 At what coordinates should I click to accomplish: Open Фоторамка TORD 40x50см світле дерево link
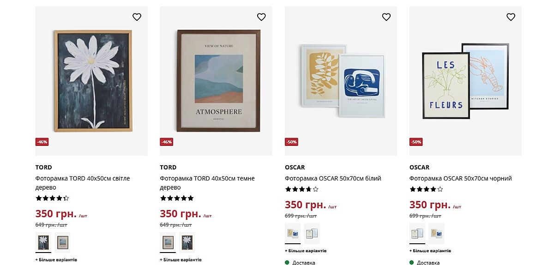[83, 183]
